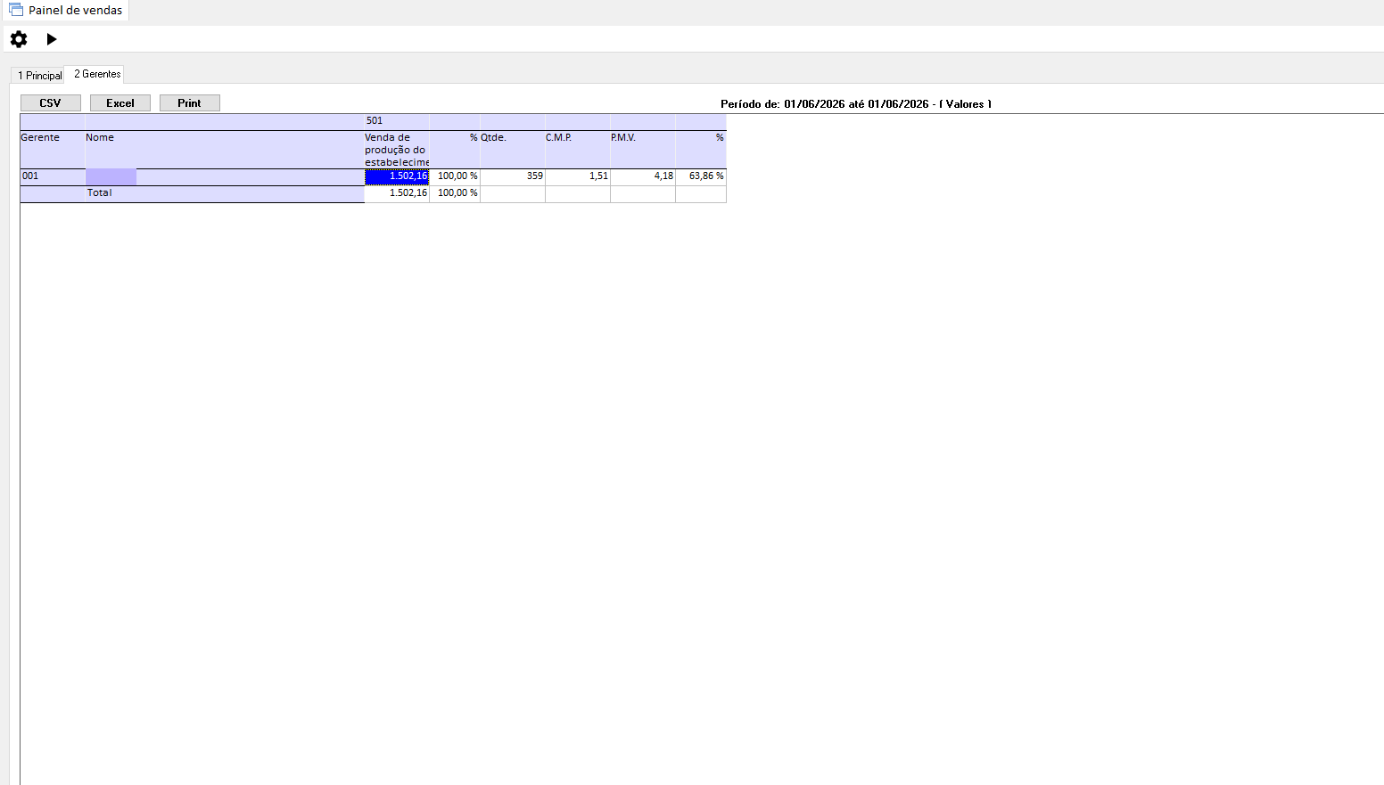Open settings via the gear icon
The image size is (1384, 785).
[x=19, y=39]
